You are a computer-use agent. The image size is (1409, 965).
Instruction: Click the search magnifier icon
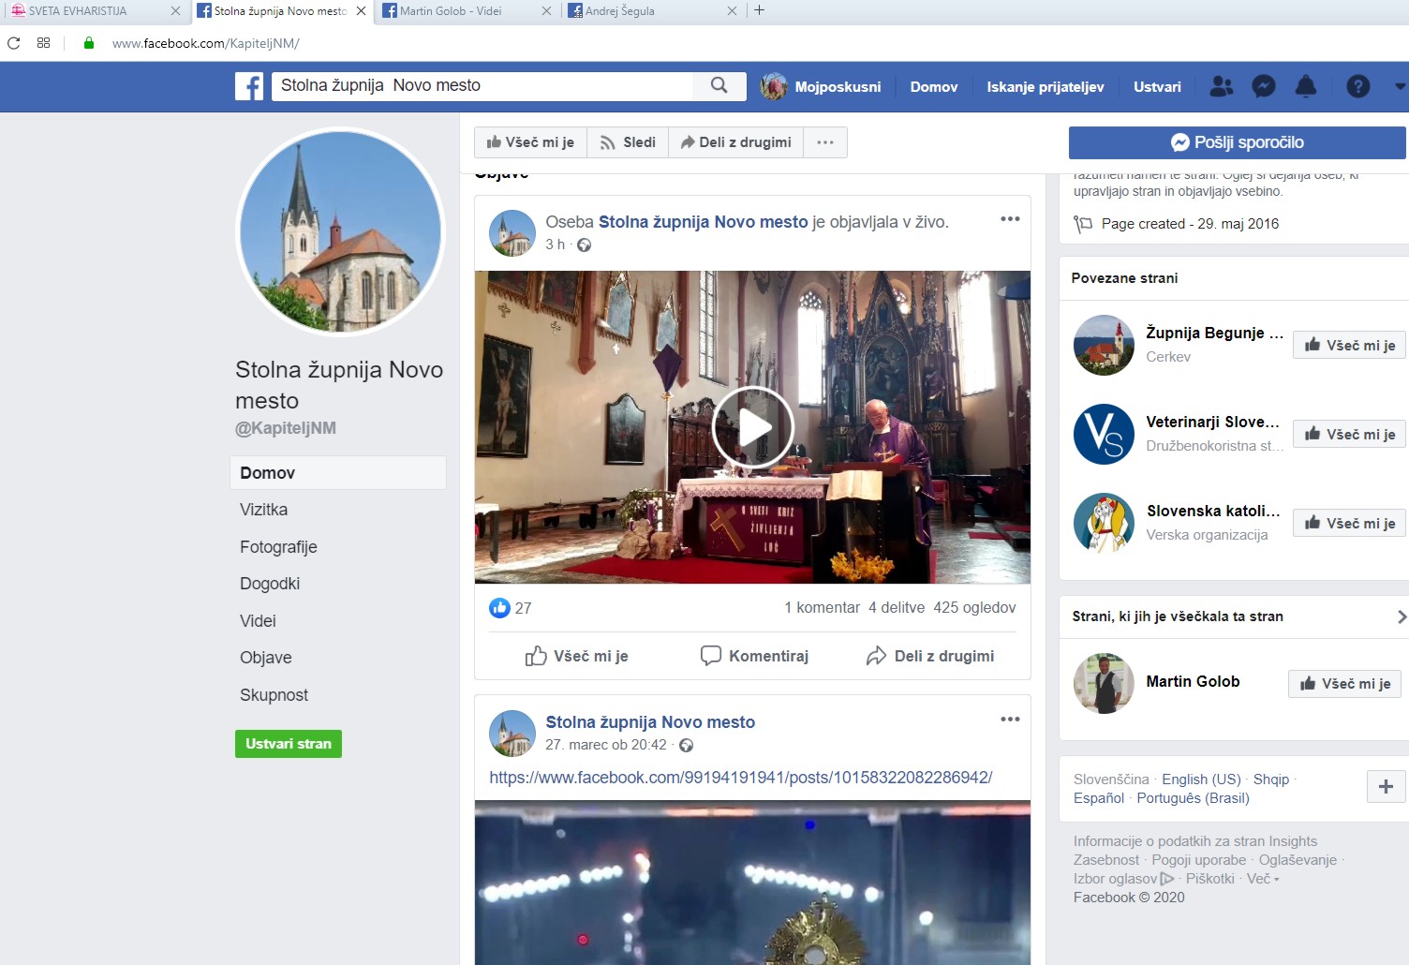pos(719,86)
